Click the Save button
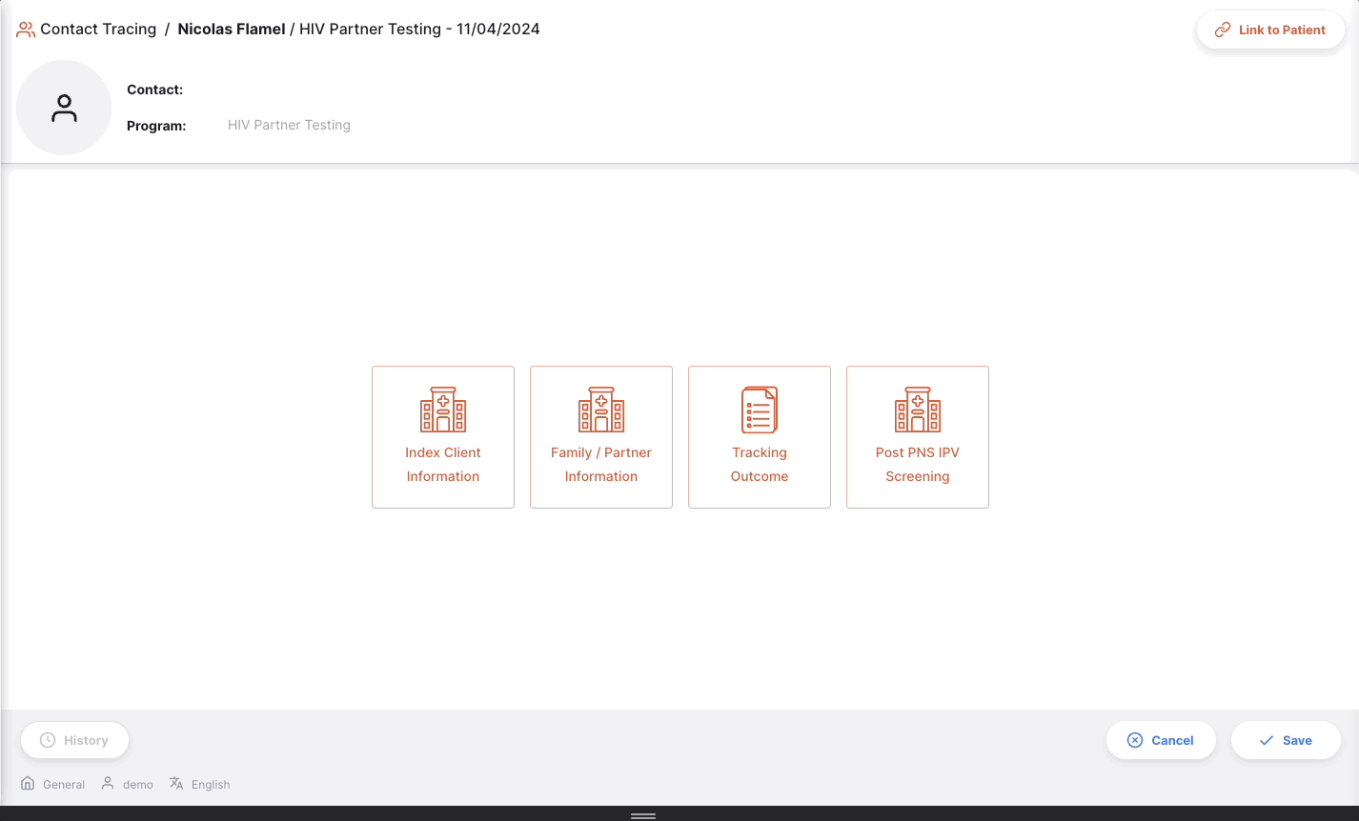 point(1286,740)
